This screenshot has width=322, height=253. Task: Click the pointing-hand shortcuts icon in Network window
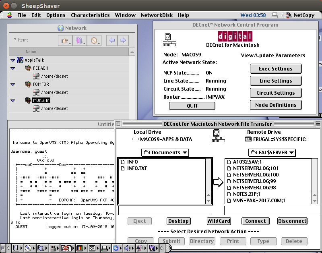coord(64,40)
